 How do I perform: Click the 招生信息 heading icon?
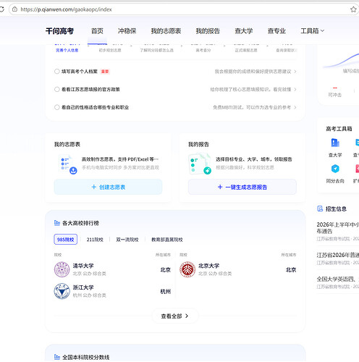[x=320, y=209]
